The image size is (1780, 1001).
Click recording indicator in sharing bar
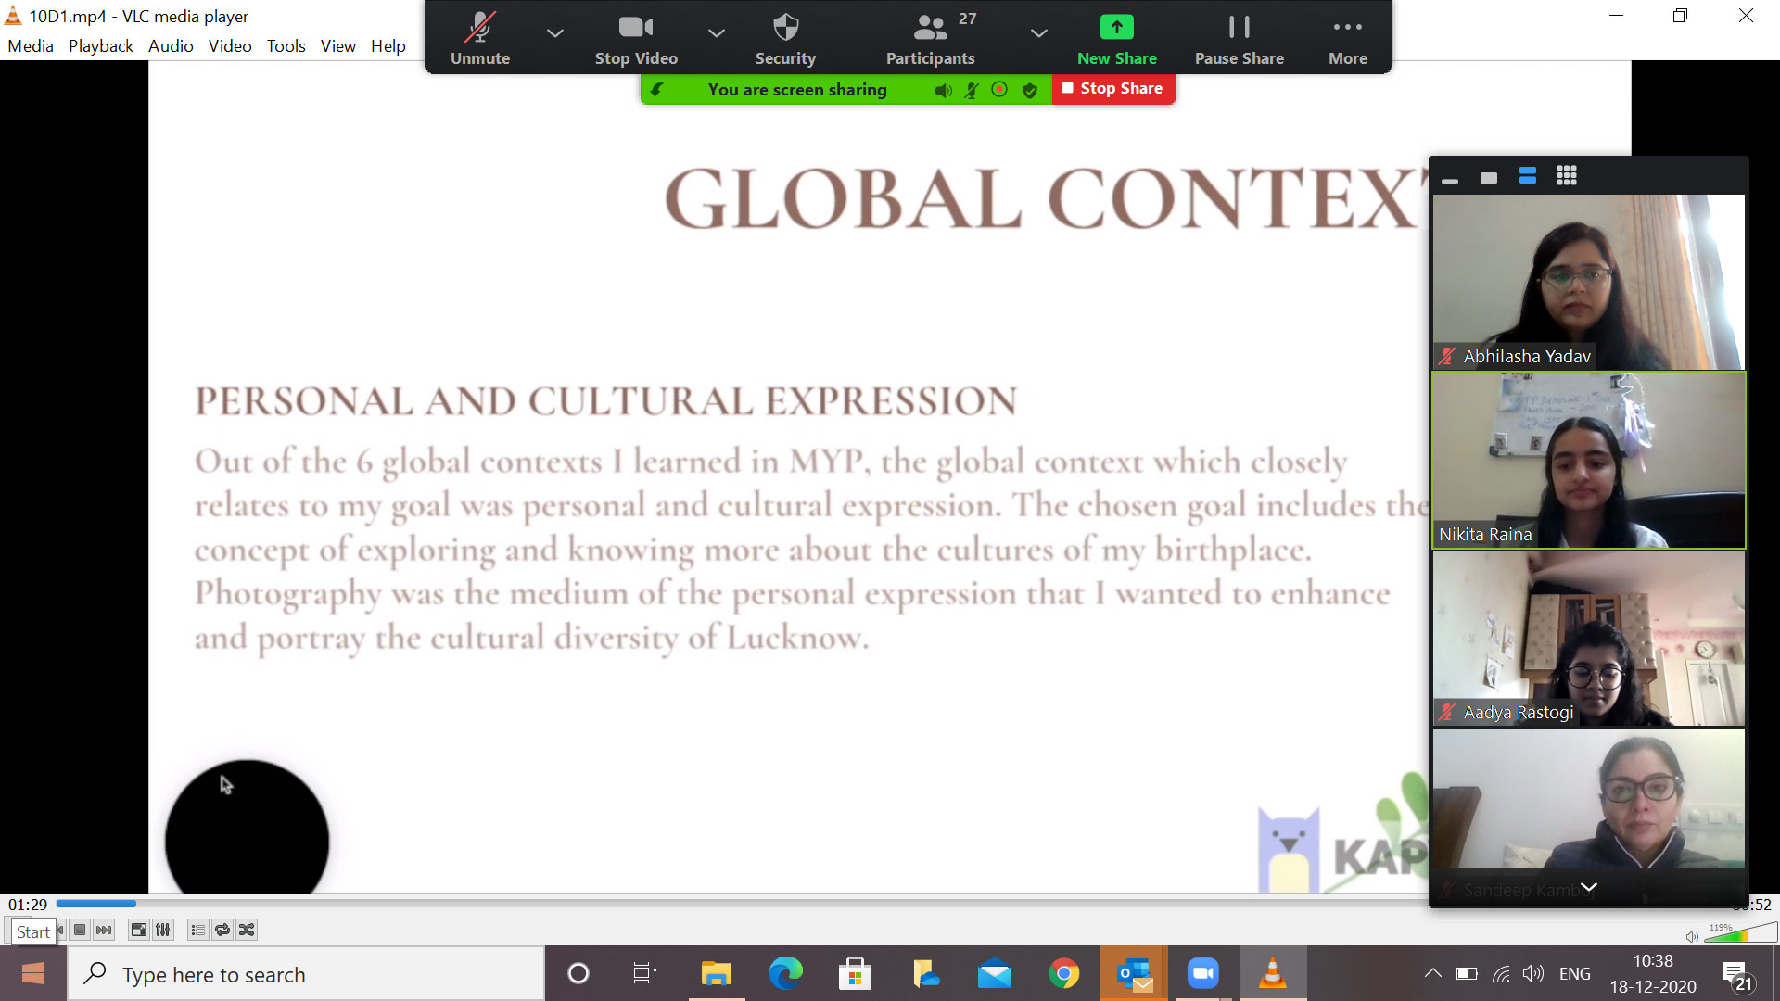click(x=999, y=90)
